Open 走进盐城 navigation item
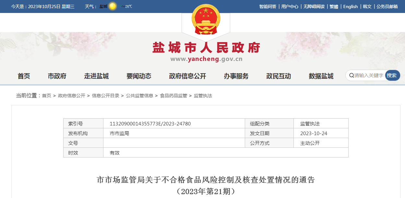The height and width of the screenshot is (198, 405). tap(96, 76)
